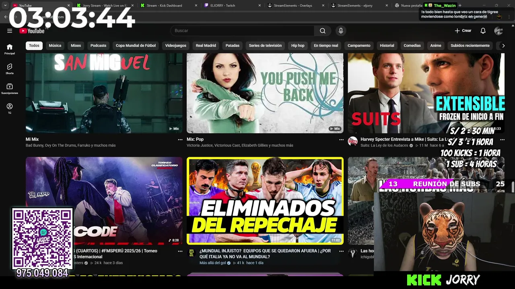Screen dimensions: 515x289
Task: Switch to StreamElements - eljorry tab
Action: (359, 6)
